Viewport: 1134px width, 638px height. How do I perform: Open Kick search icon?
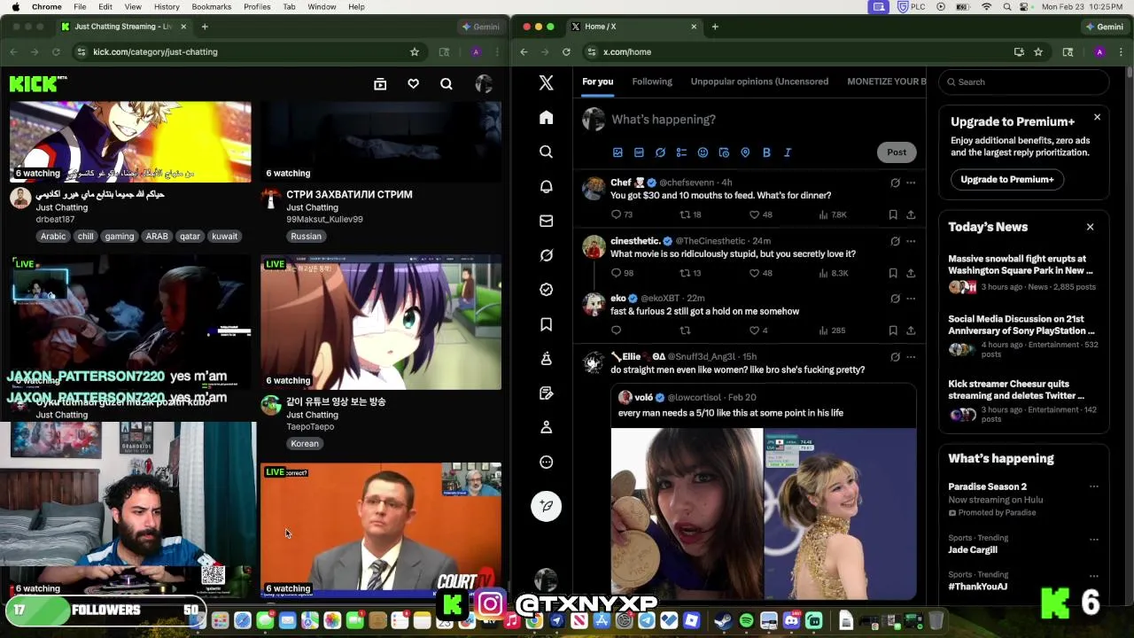(447, 84)
